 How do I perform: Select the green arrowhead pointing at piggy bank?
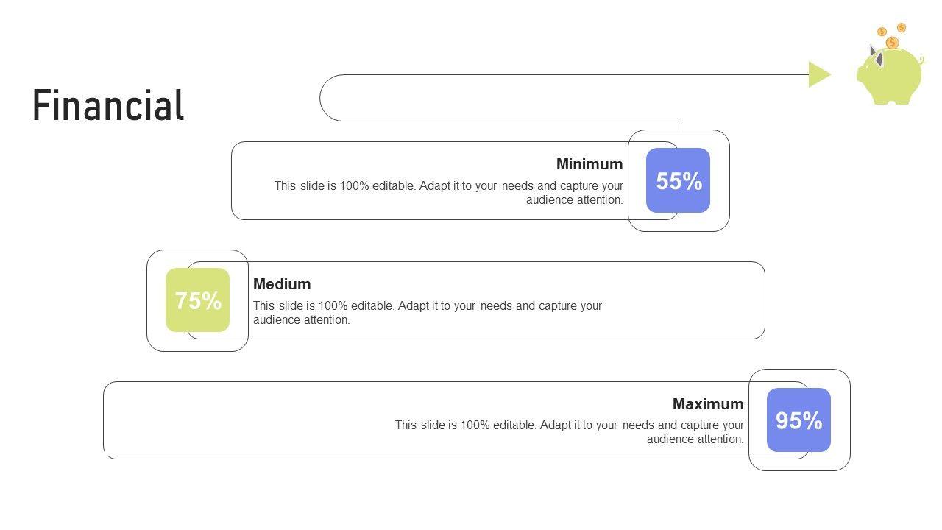click(818, 74)
